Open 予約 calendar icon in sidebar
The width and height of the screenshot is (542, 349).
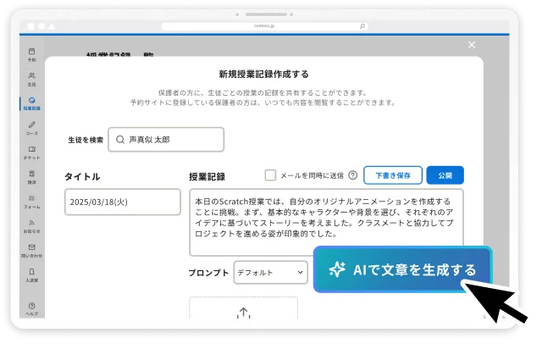[x=32, y=51]
